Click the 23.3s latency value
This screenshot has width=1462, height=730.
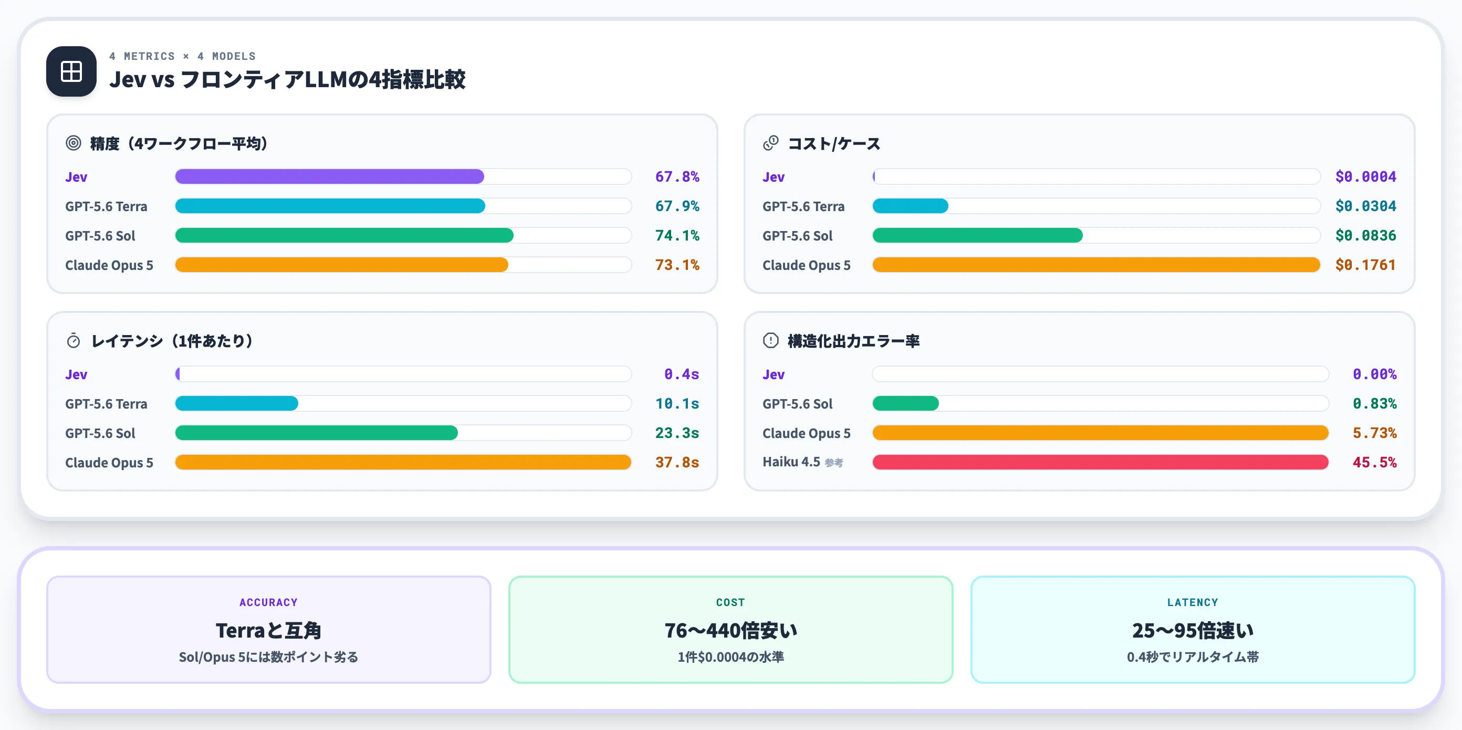click(x=677, y=433)
